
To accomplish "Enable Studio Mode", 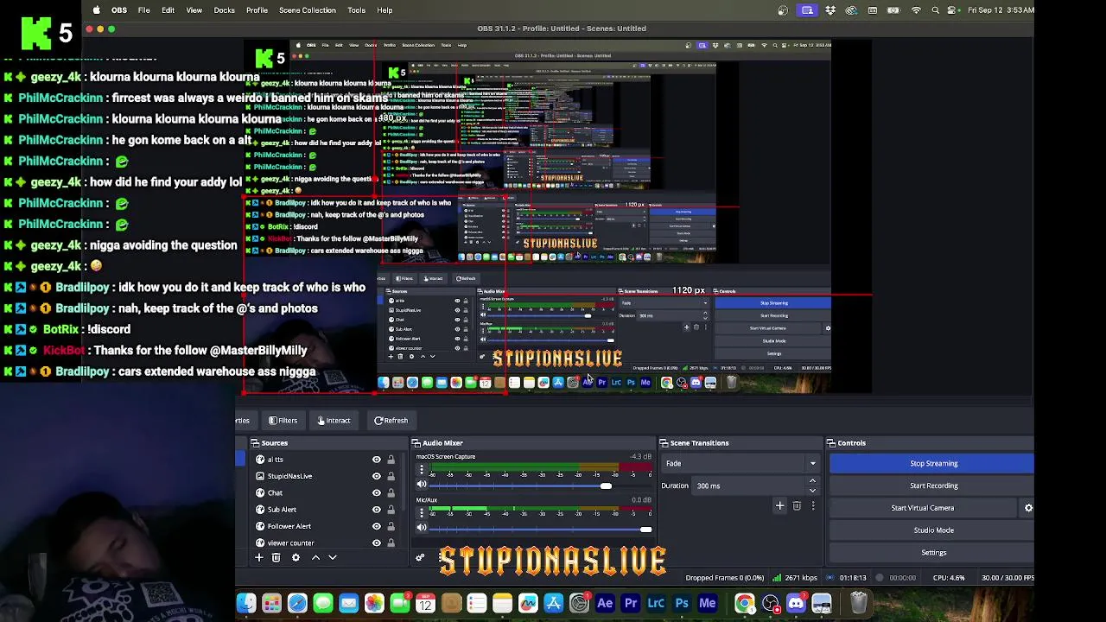I will click(933, 530).
